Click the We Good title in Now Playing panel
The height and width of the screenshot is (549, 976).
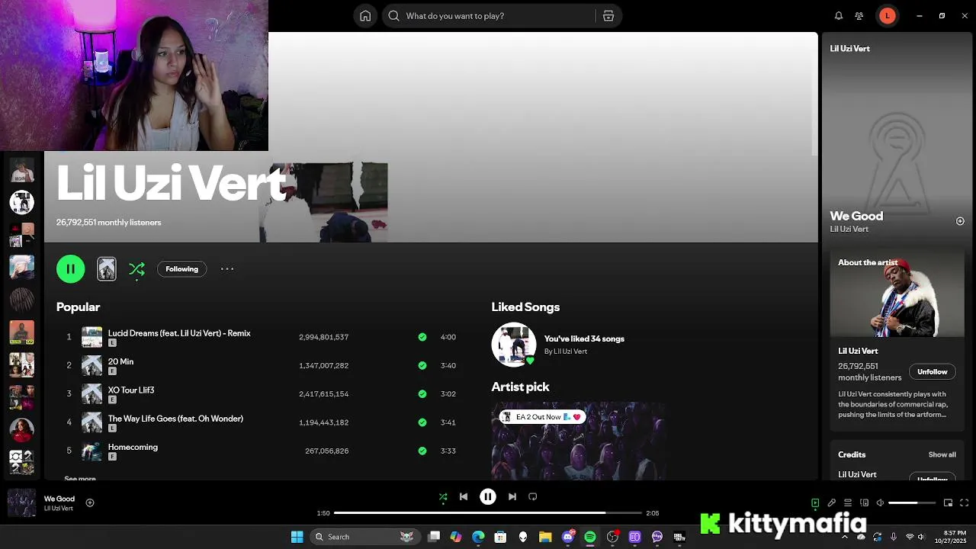click(x=856, y=216)
